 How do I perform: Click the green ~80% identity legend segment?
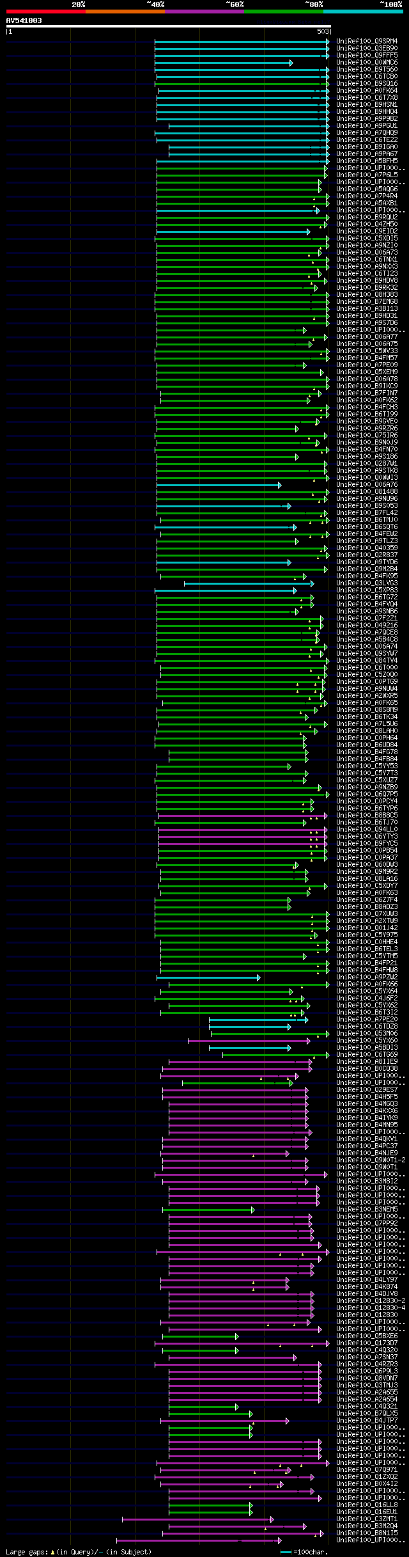pos(284,12)
